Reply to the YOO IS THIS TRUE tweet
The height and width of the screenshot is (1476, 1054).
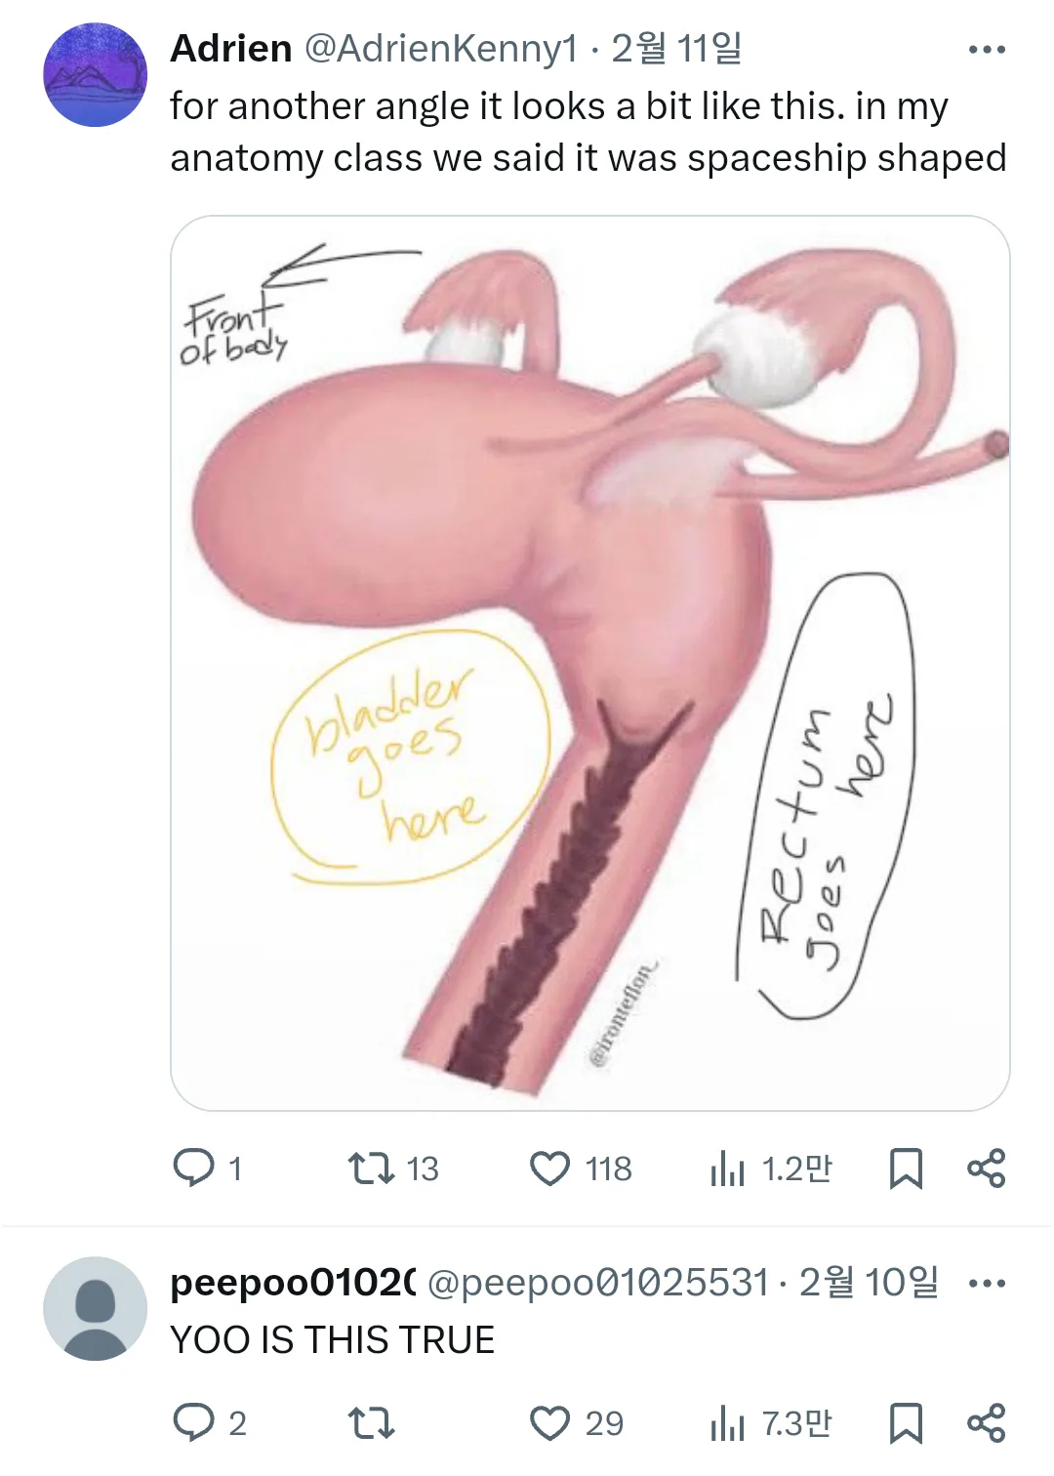tap(193, 1422)
